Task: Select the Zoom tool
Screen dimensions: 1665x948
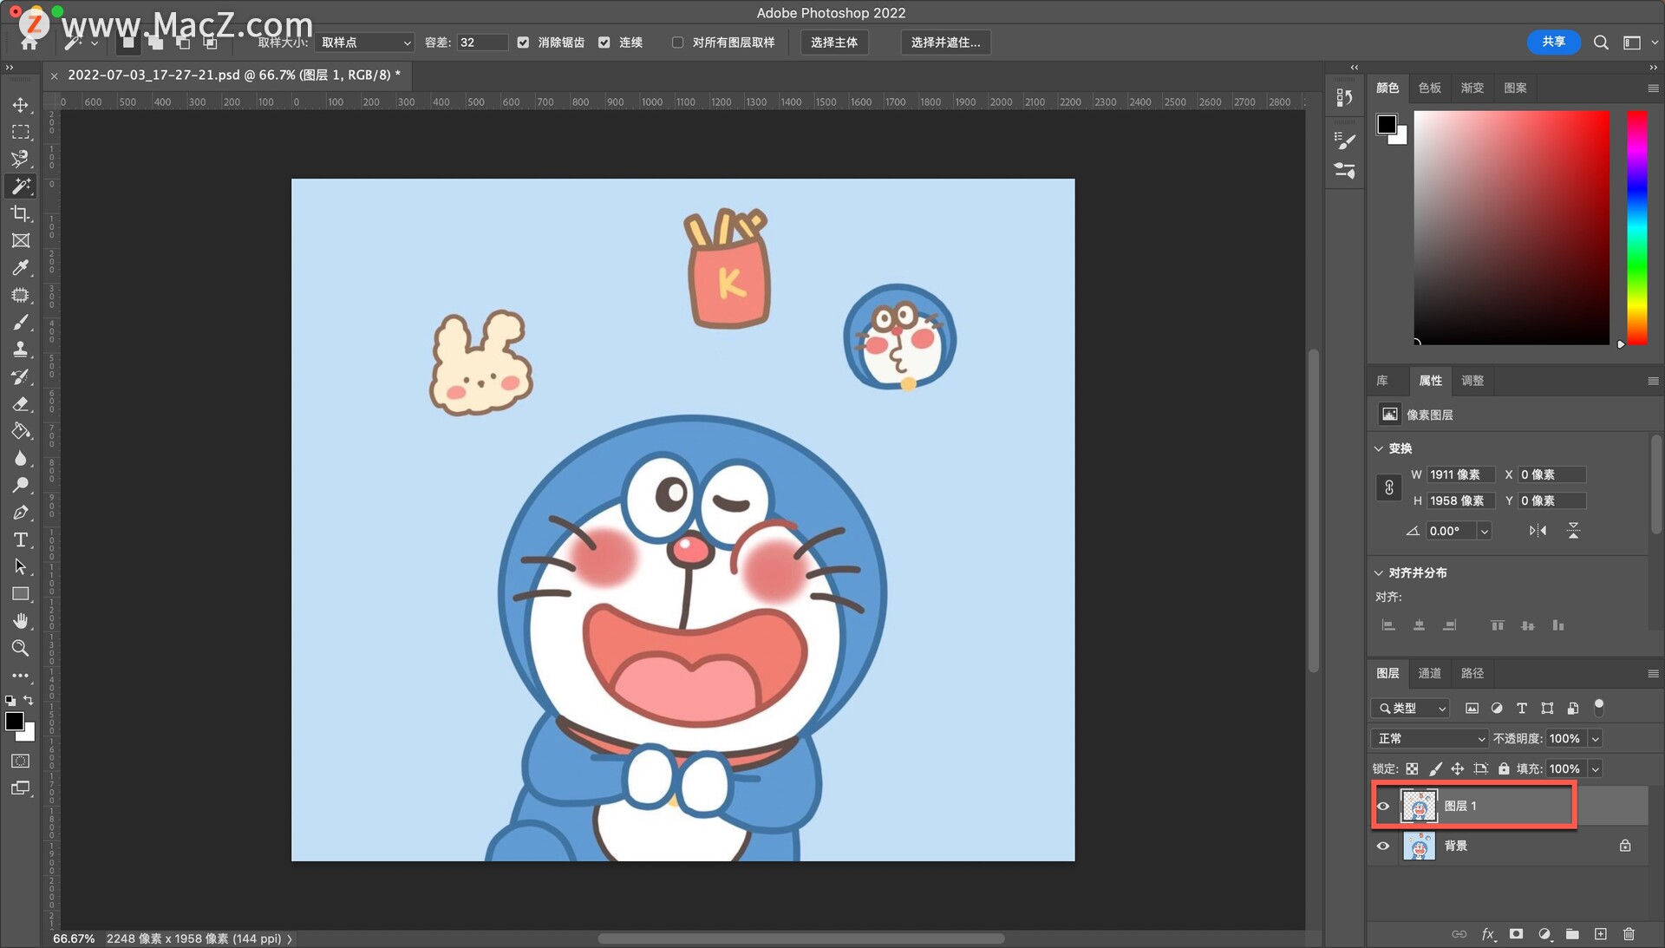Action: click(x=20, y=648)
